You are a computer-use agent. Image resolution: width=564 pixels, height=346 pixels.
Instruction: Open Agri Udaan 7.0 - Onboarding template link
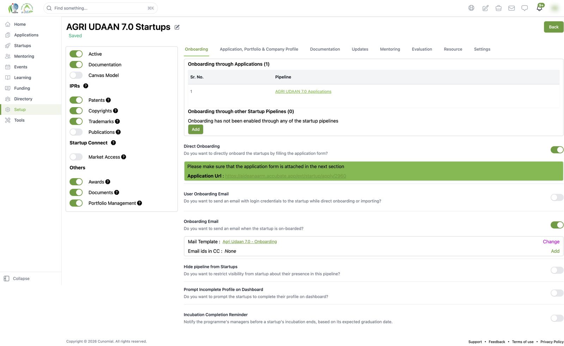pyautogui.click(x=250, y=242)
